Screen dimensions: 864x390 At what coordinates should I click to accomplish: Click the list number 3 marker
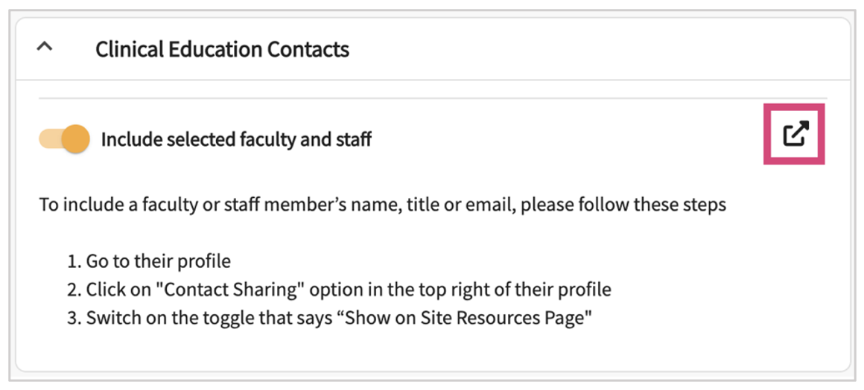coord(73,319)
